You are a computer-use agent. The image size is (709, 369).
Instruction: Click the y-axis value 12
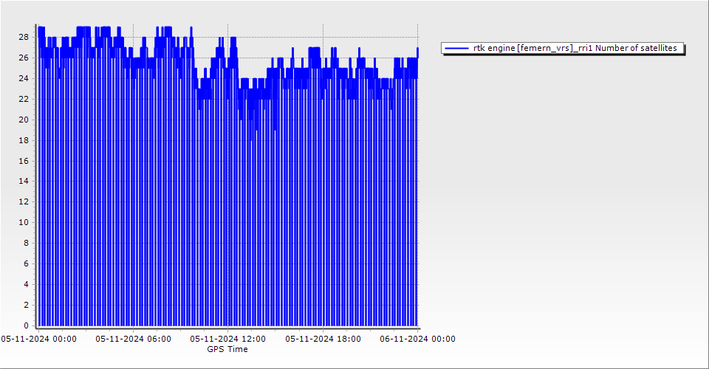click(24, 201)
